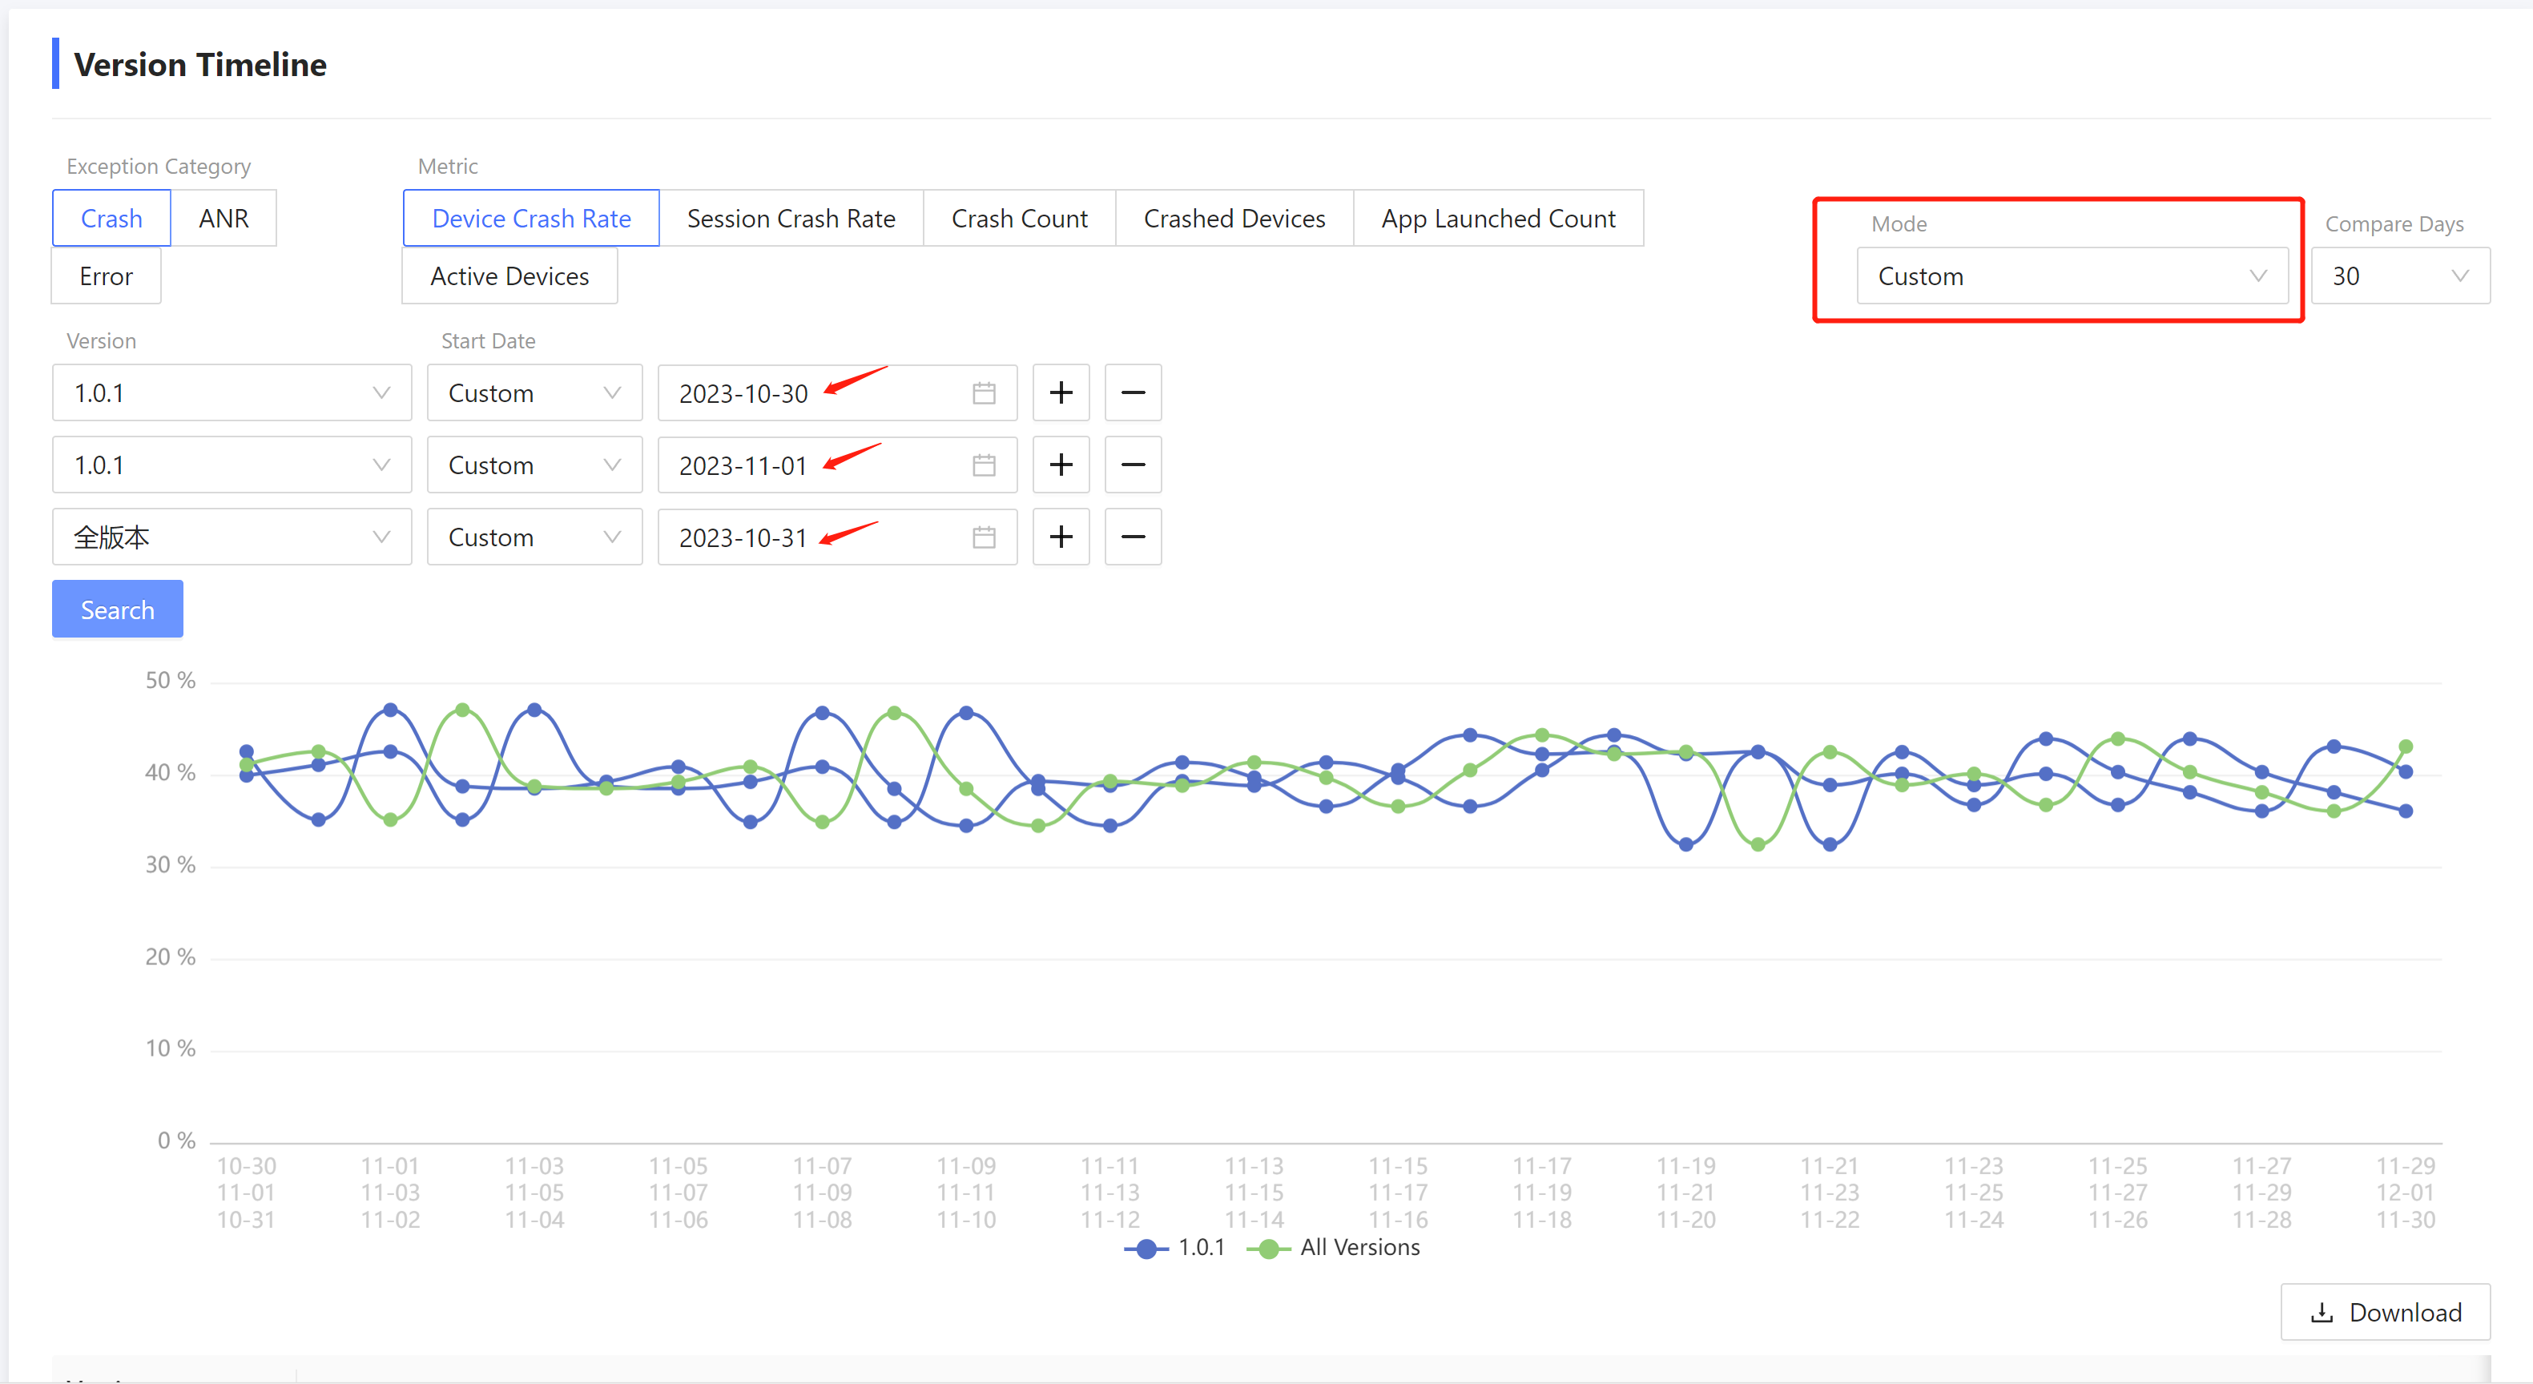The height and width of the screenshot is (1384, 2533).
Task: Remove row using minus beside 2023-10-31
Action: 1133,537
